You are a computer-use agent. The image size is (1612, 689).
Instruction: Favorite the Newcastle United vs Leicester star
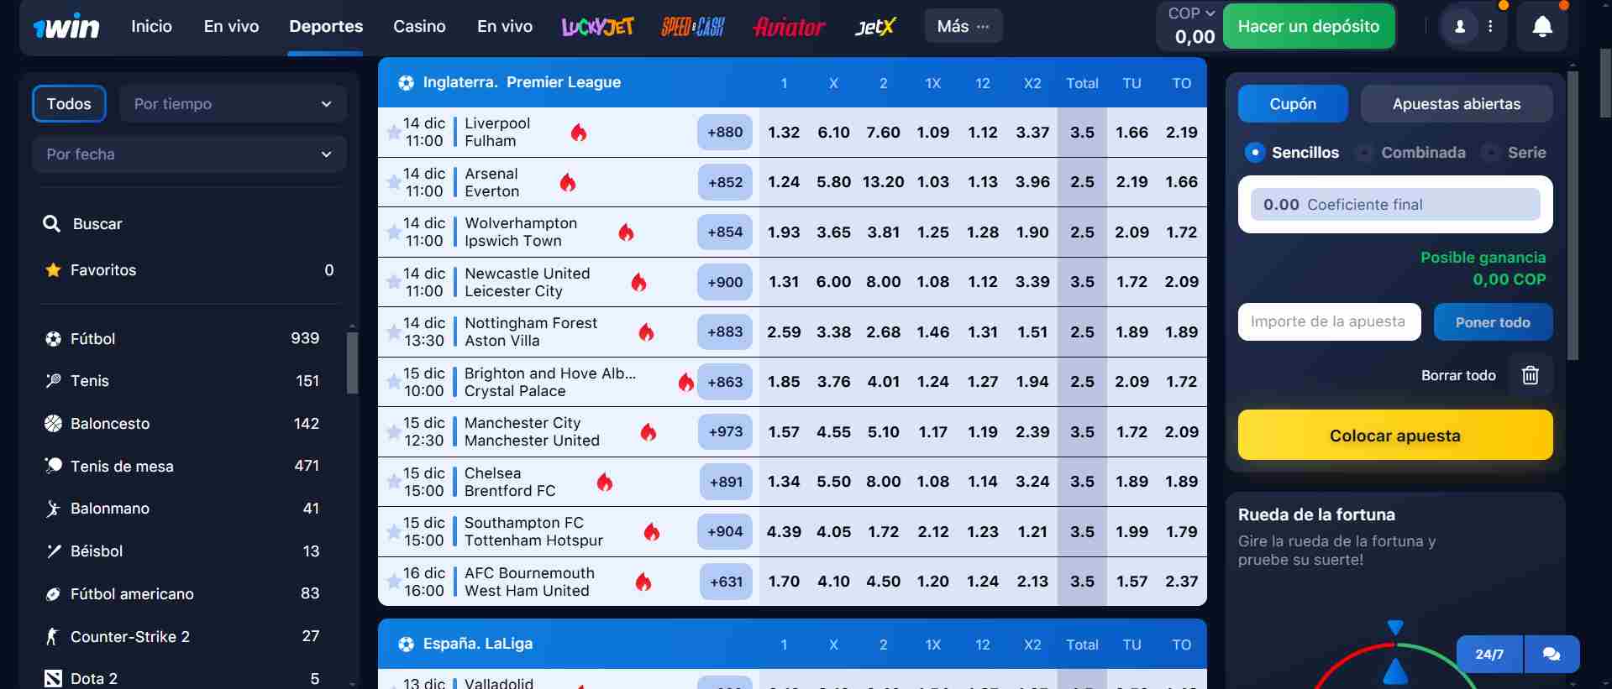[393, 281]
